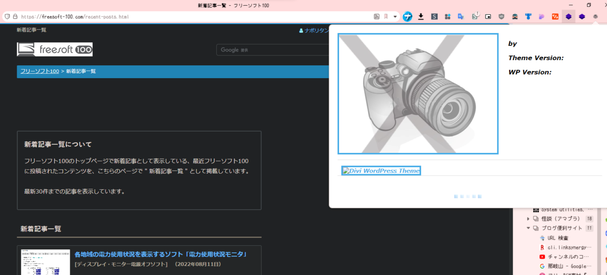
Task: Click the bookmark icon in the address bar
Action: pos(386,17)
